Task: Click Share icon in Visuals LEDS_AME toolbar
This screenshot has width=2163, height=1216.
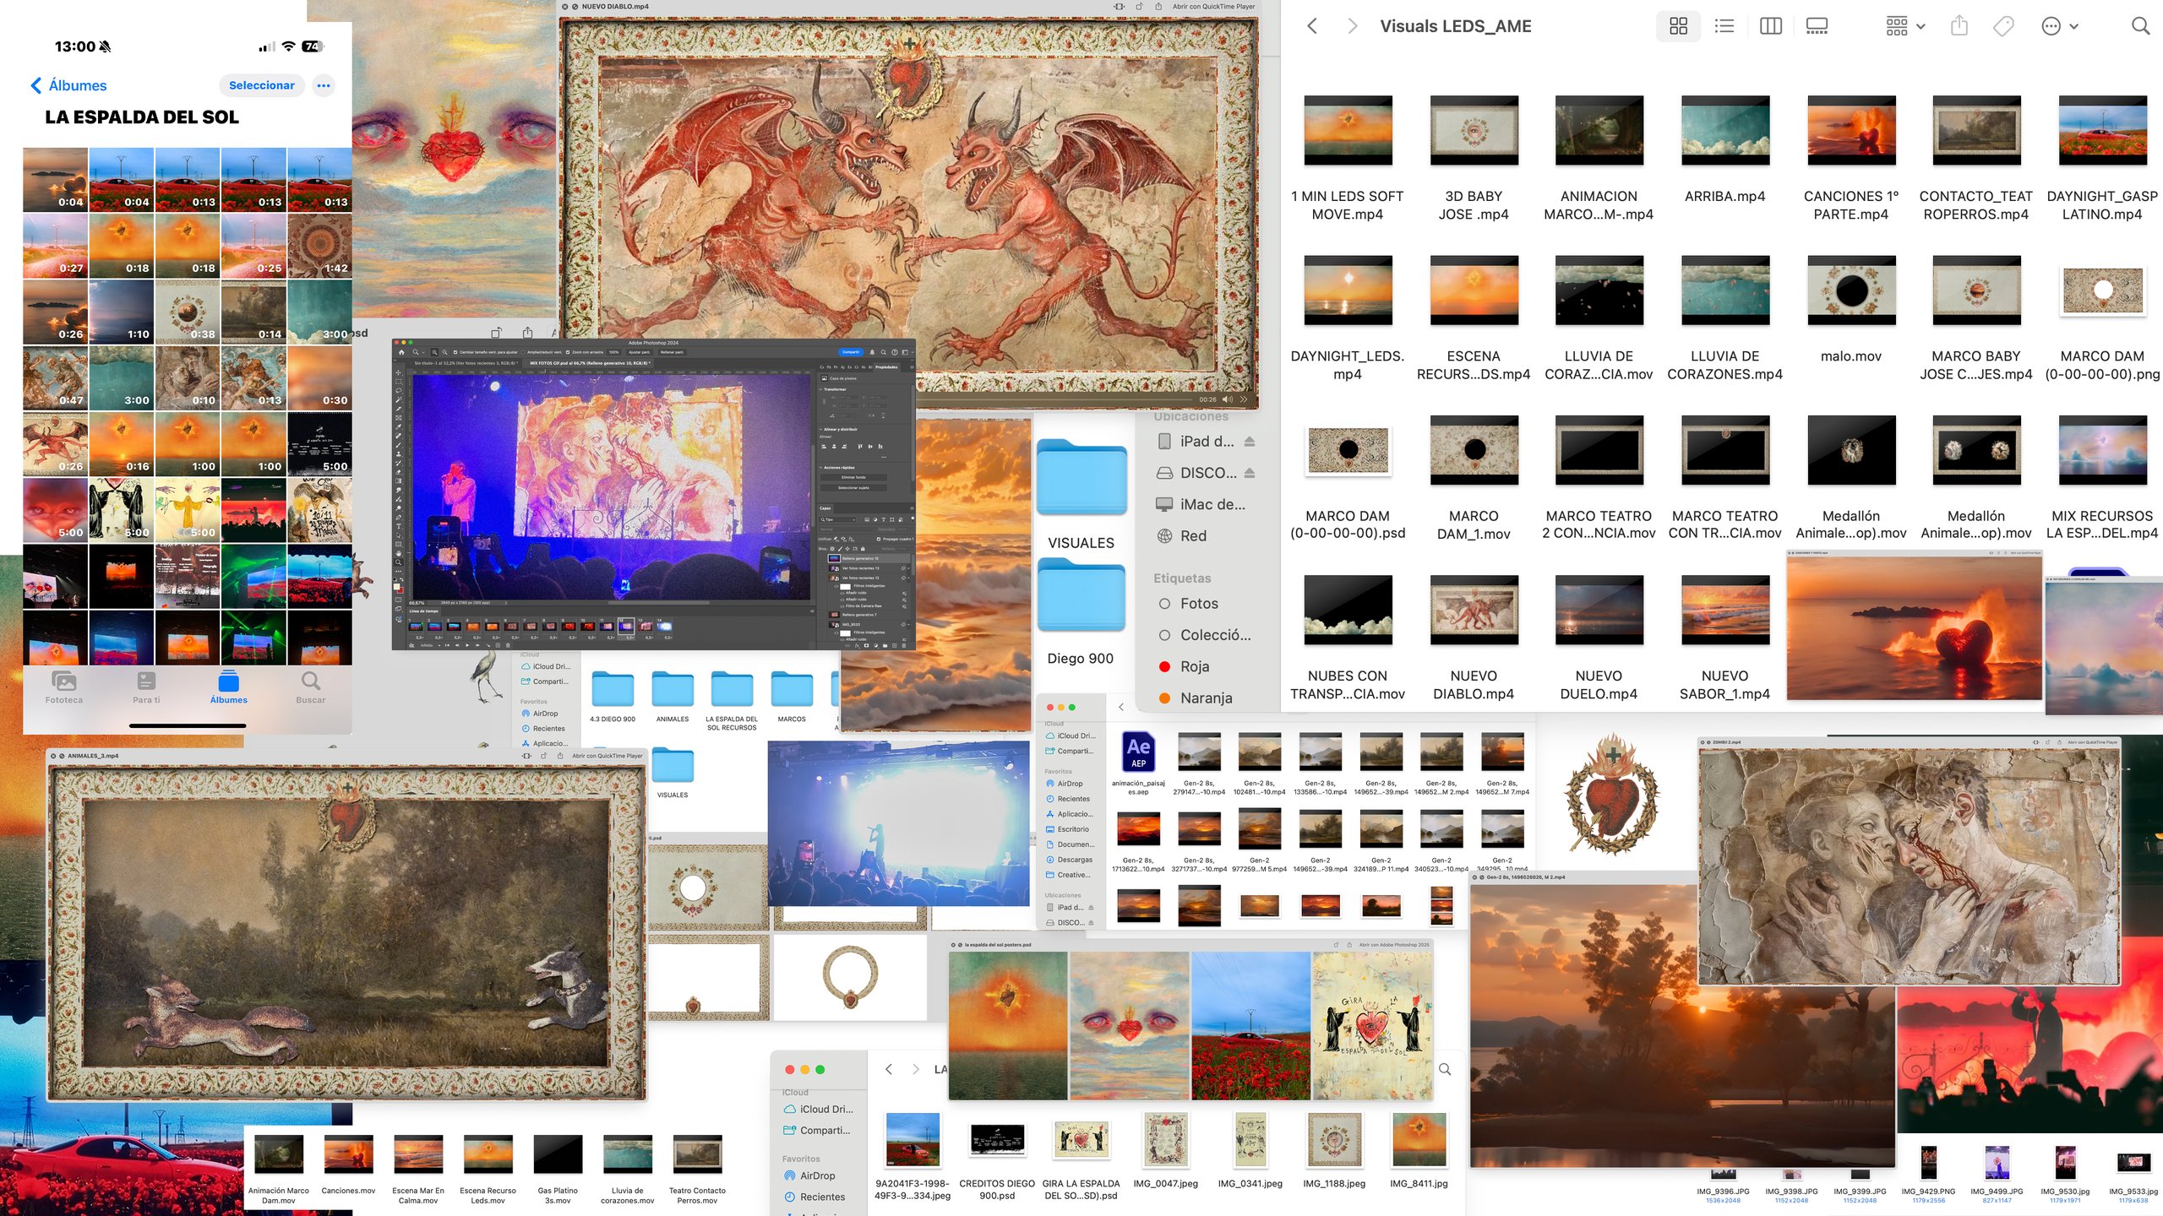Action: tap(1959, 26)
